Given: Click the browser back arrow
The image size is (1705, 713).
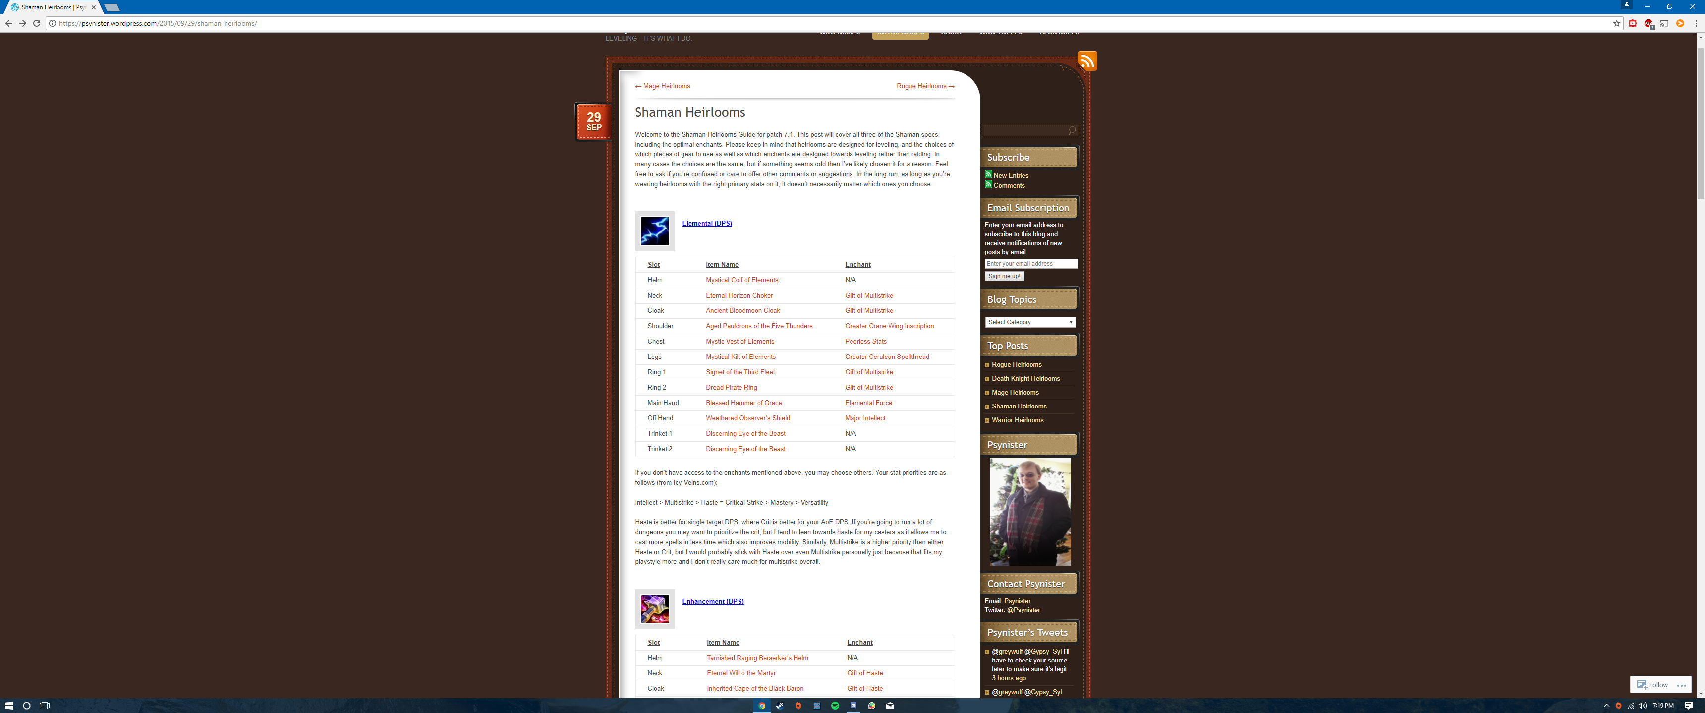Looking at the screenshot, I should point(8,23).
